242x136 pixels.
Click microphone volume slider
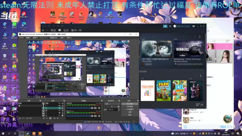tap(80, 116)
